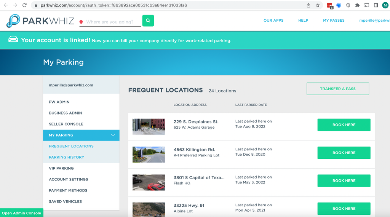Viewport: 390px width, 217px height.
Task: Click the browser forward arrow
Action: pos(15,5)
